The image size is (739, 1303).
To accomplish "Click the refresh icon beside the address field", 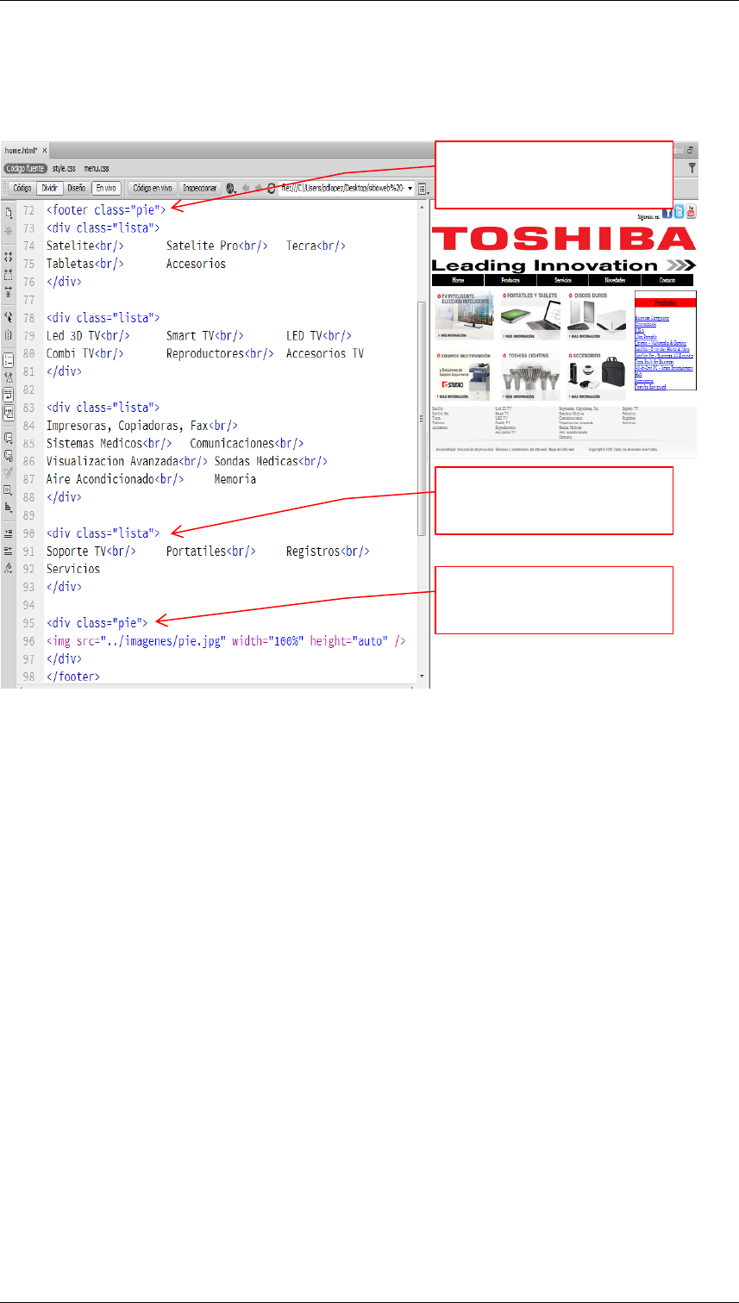I will (271, 188).
